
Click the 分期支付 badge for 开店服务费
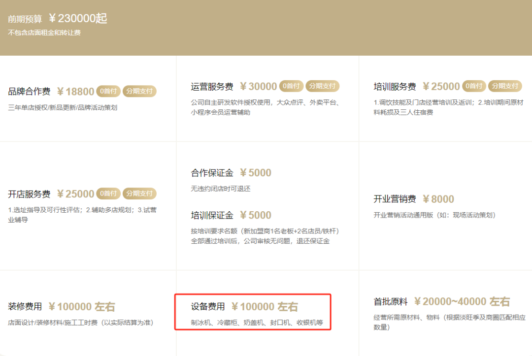point(139,194)
